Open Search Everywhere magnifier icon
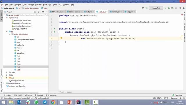 pos(180,8)
